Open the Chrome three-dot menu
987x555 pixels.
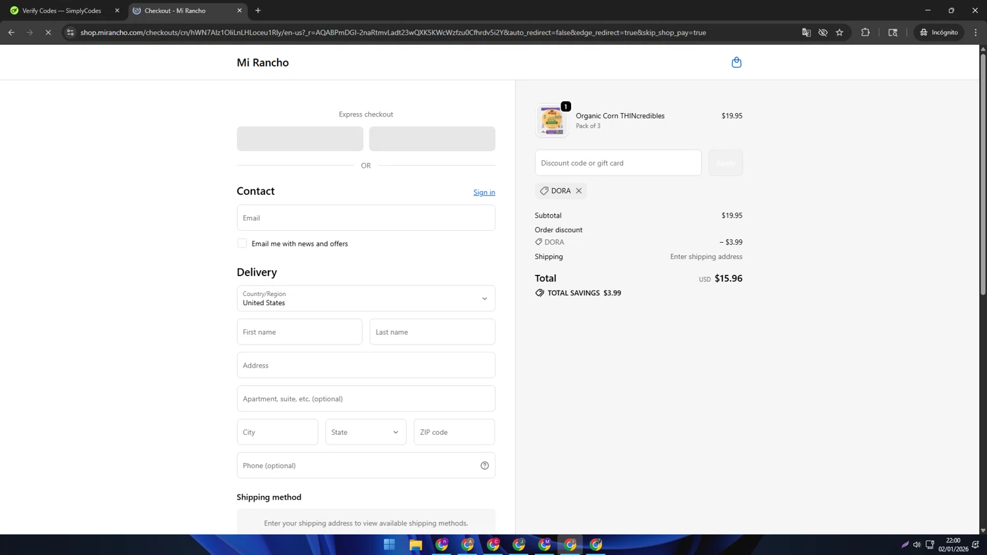(976, 32)
